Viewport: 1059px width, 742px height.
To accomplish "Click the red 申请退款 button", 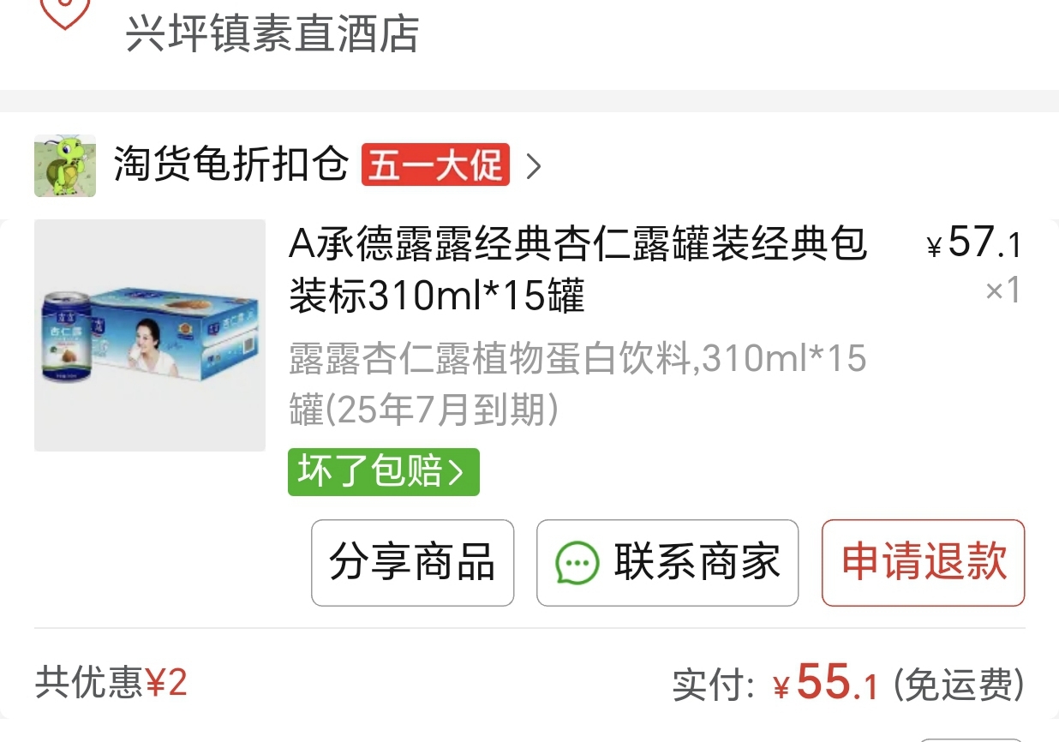I will (924, 563).
